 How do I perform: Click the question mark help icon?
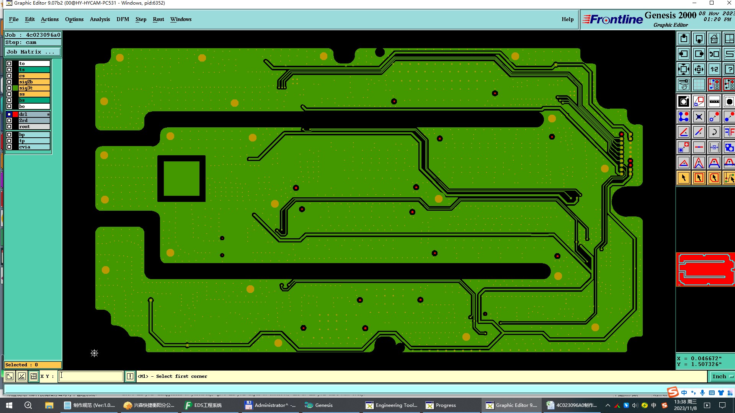tap(729, 69)
